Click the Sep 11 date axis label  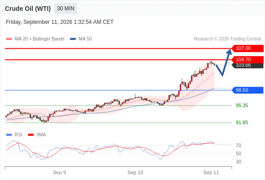click(x=211, y=172)
